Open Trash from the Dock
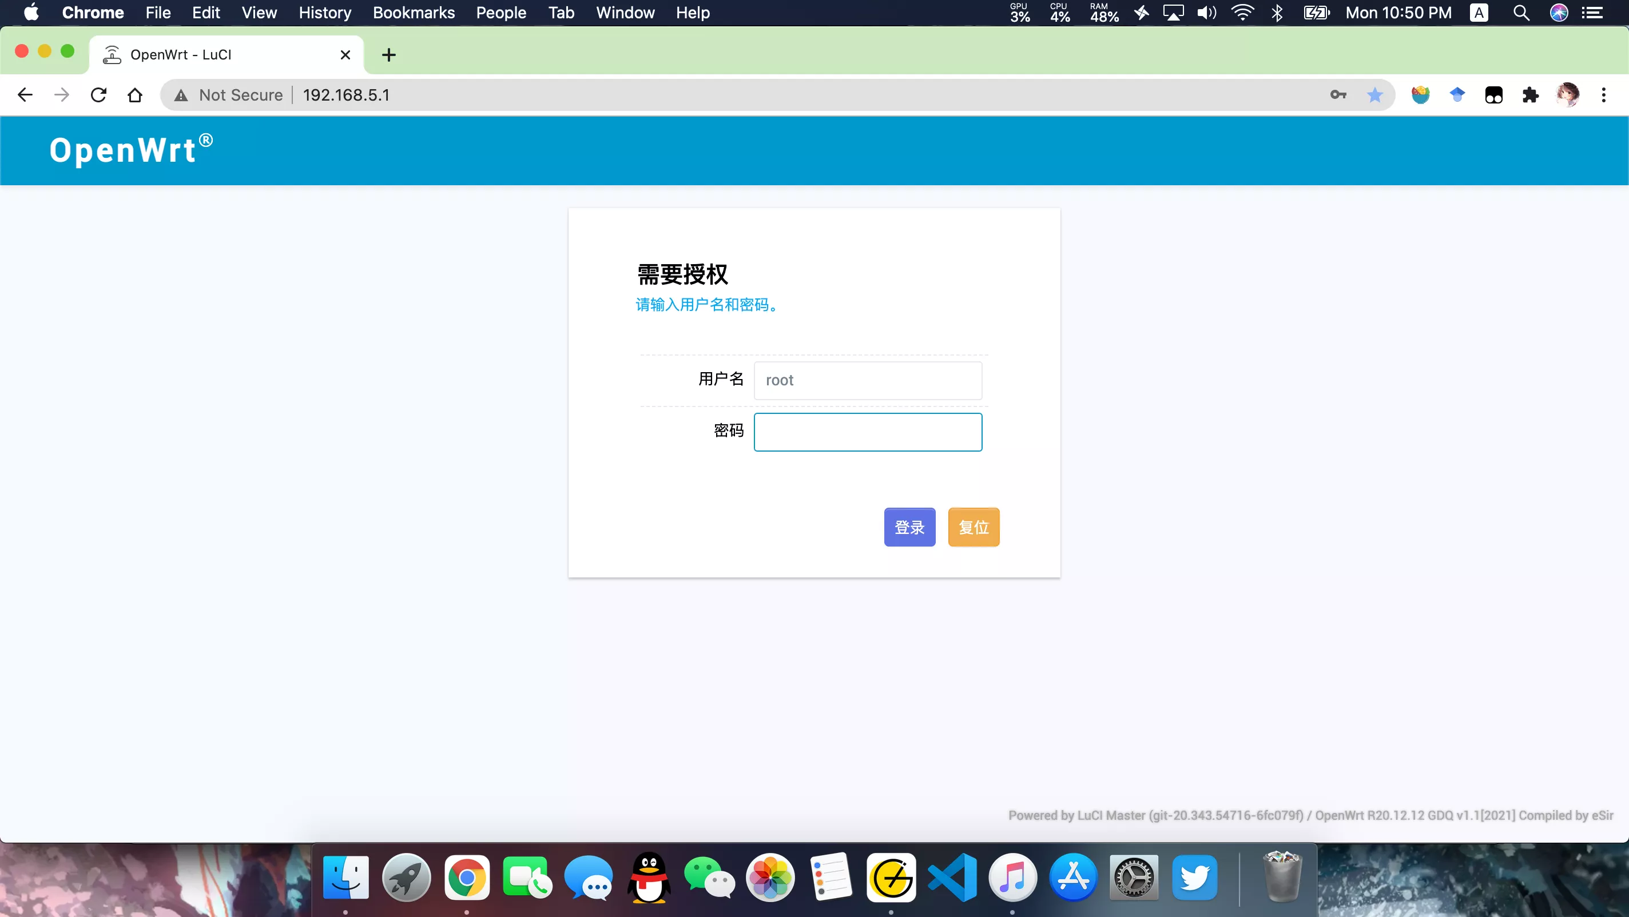Image resolution: width=1629 pixels, height=917 pixels. click(x=1282, y=876)
